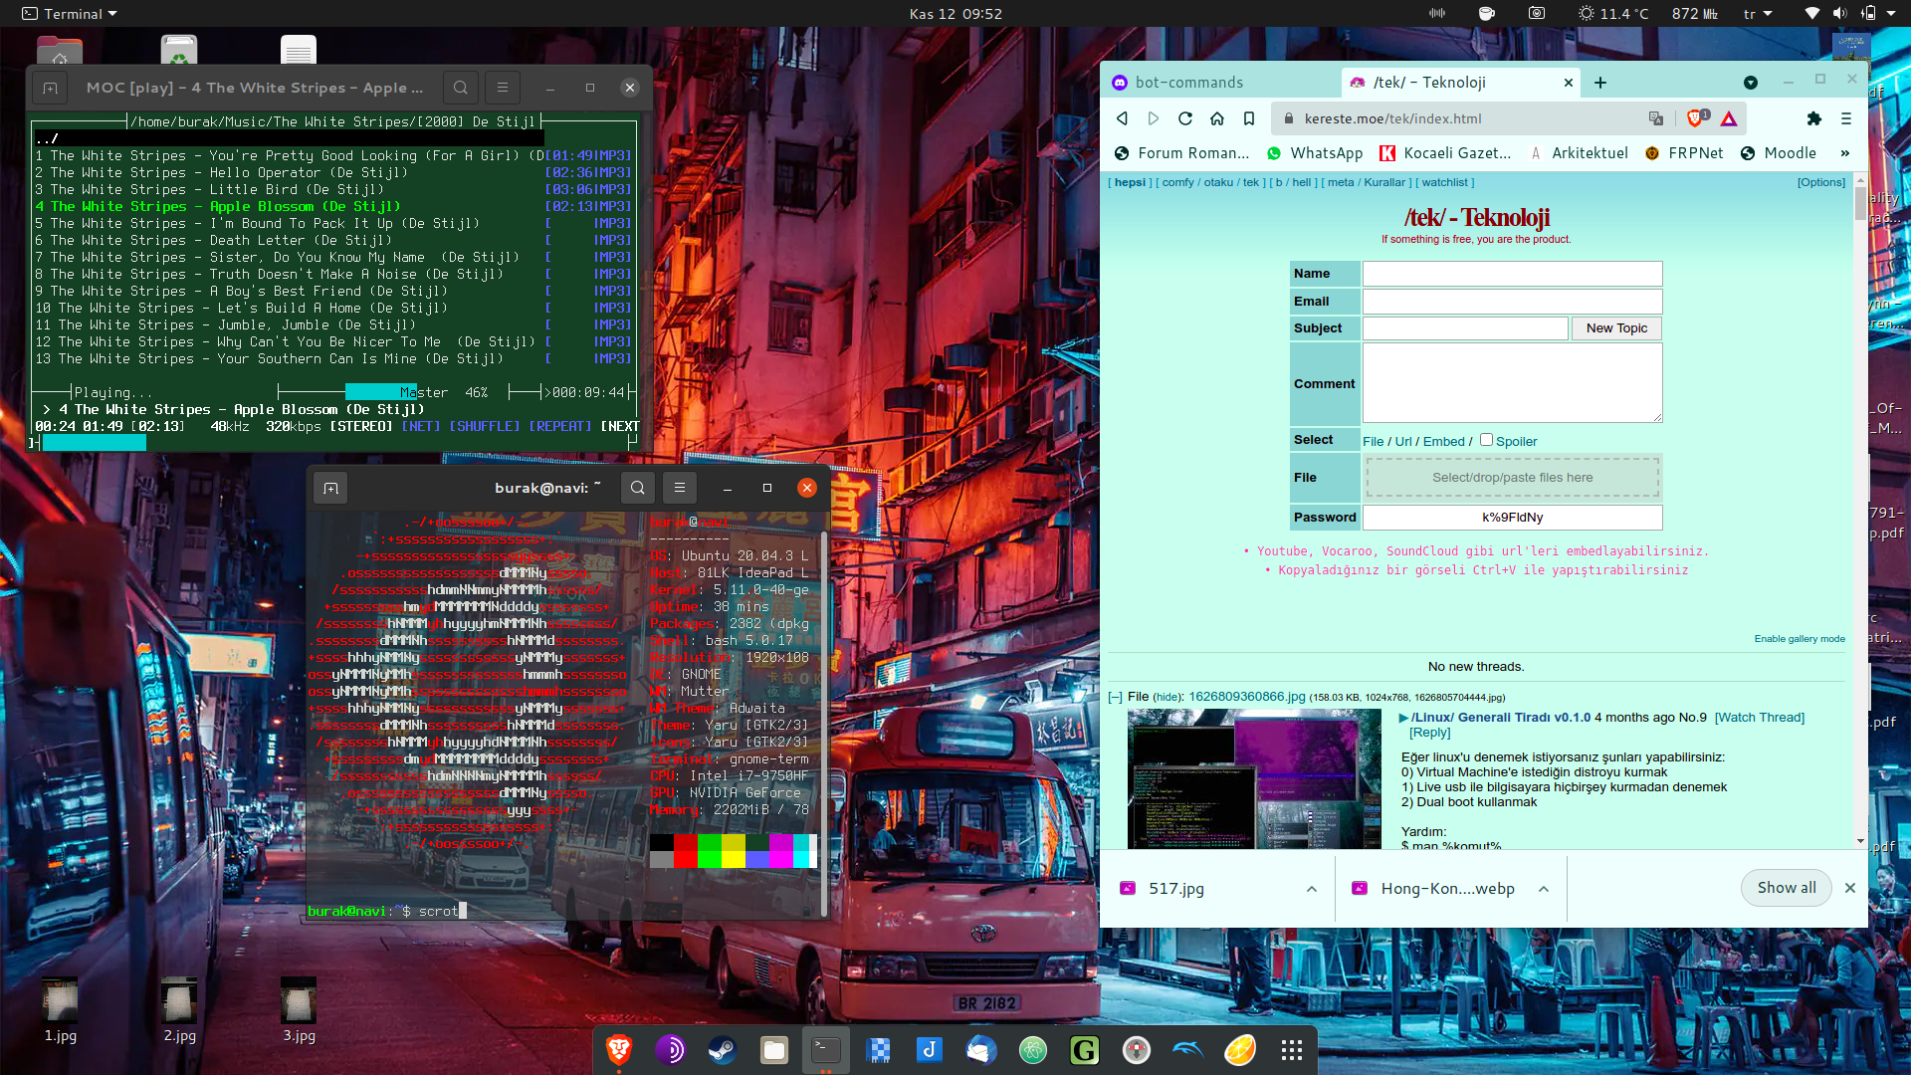Reload the /tek/ page
This screenshot has width=1911, height=1075.
[1184, 118]
